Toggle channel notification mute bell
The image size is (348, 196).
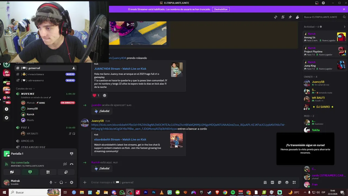[283, 17]
